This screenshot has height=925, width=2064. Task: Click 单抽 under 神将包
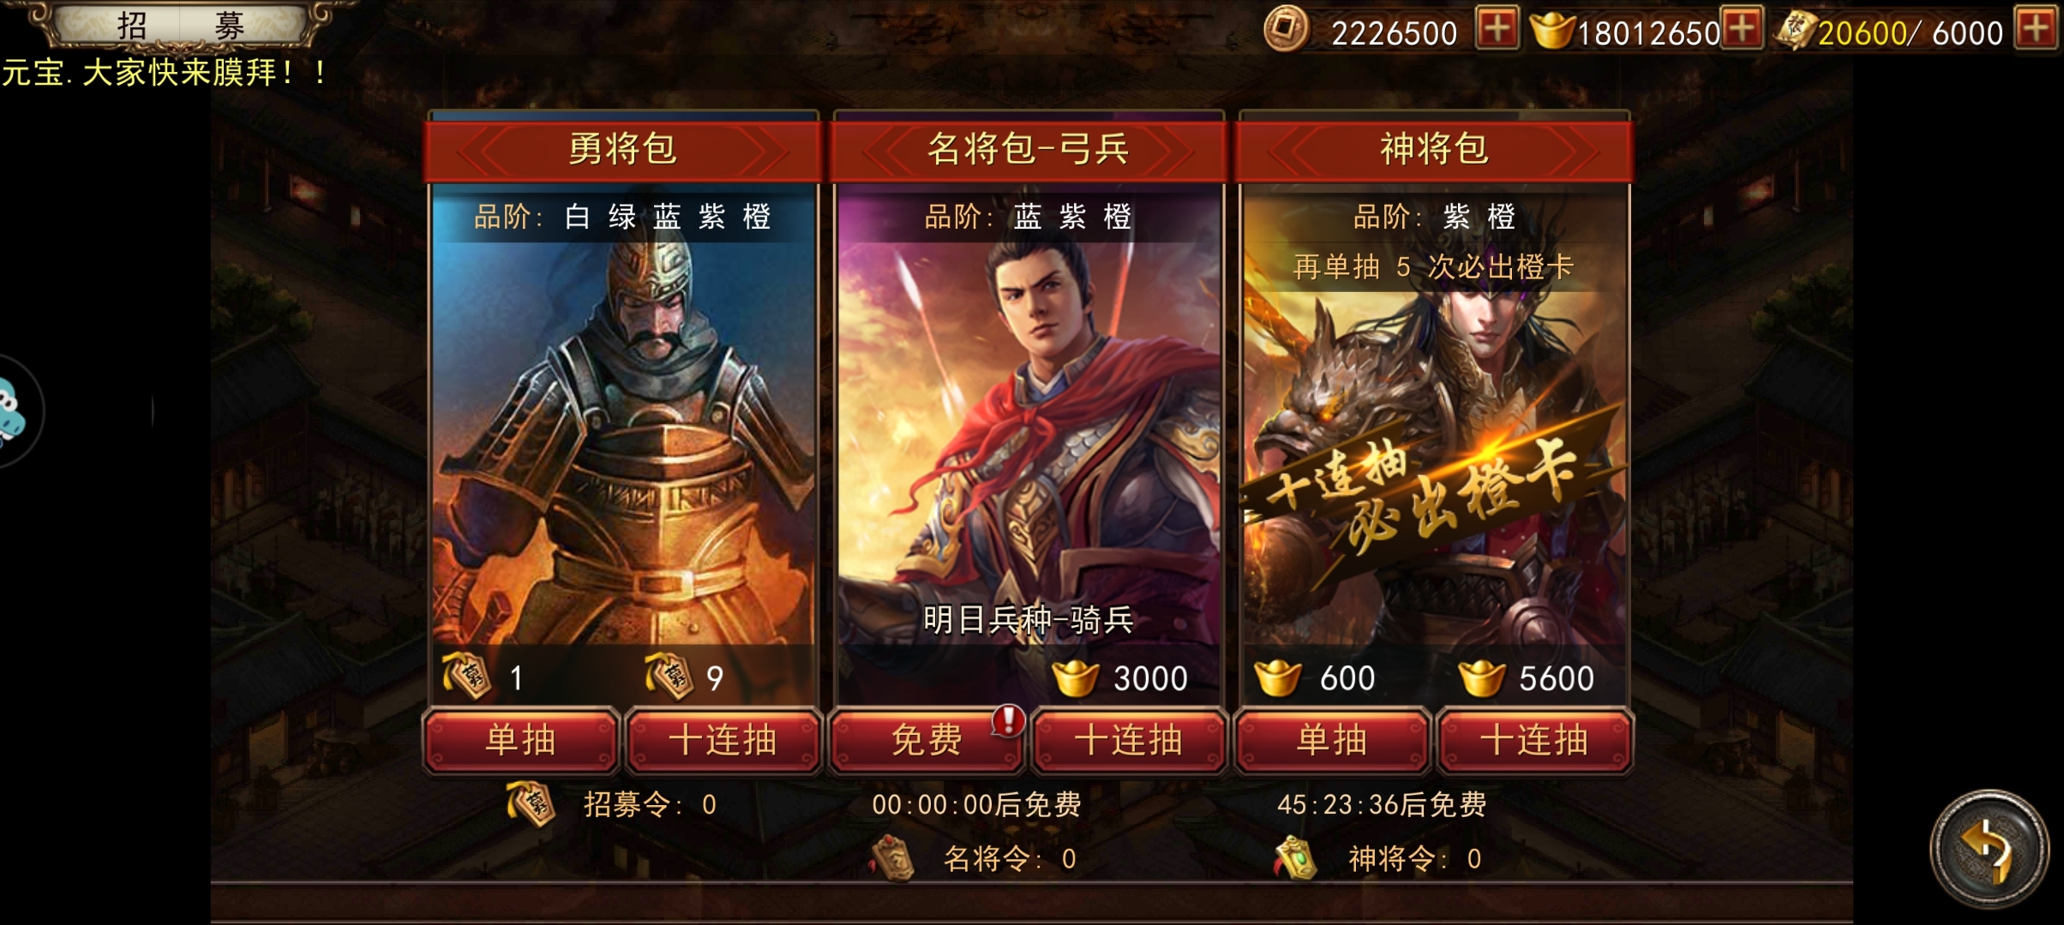pyautogui.click(x=1332, y=740)
